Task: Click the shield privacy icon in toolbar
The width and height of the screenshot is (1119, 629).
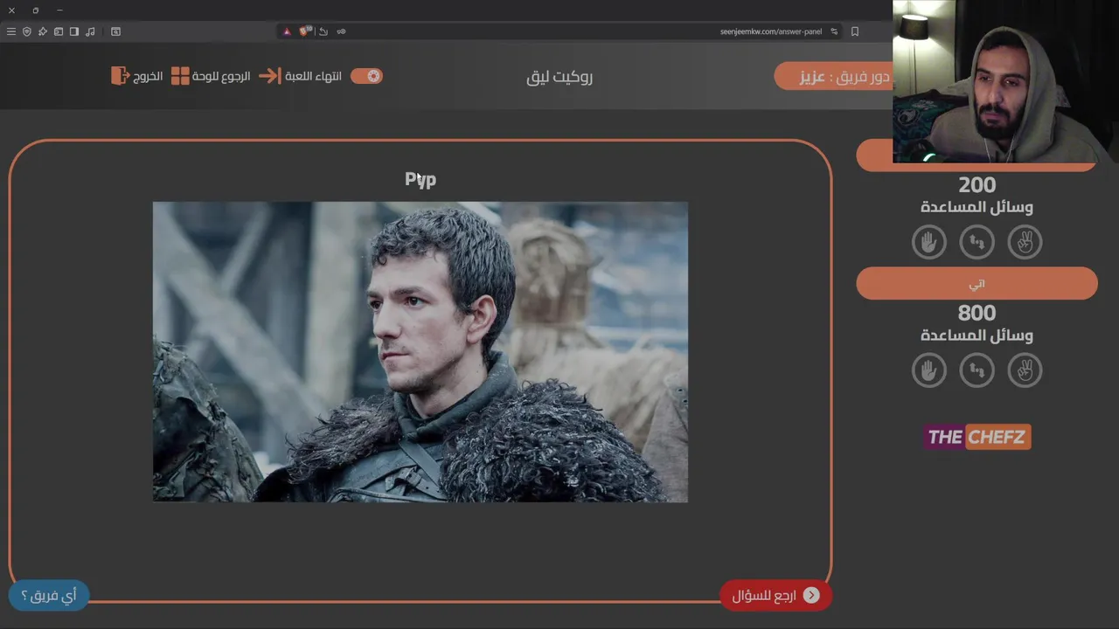Action: [27, 31]
